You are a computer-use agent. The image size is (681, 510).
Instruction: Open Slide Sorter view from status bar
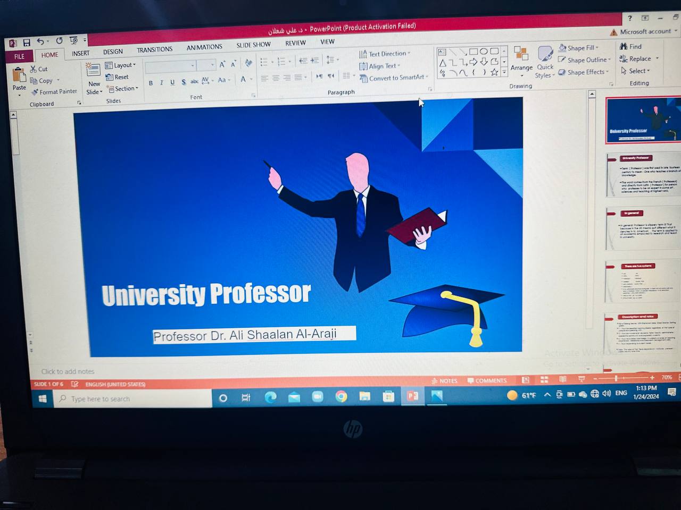click(544, 380)
